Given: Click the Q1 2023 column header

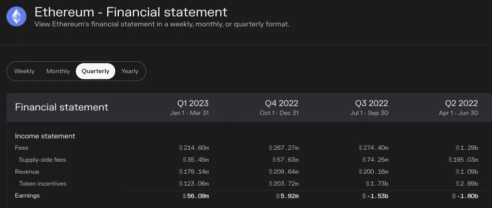Looking at the screenshot, I should (189, 107).
